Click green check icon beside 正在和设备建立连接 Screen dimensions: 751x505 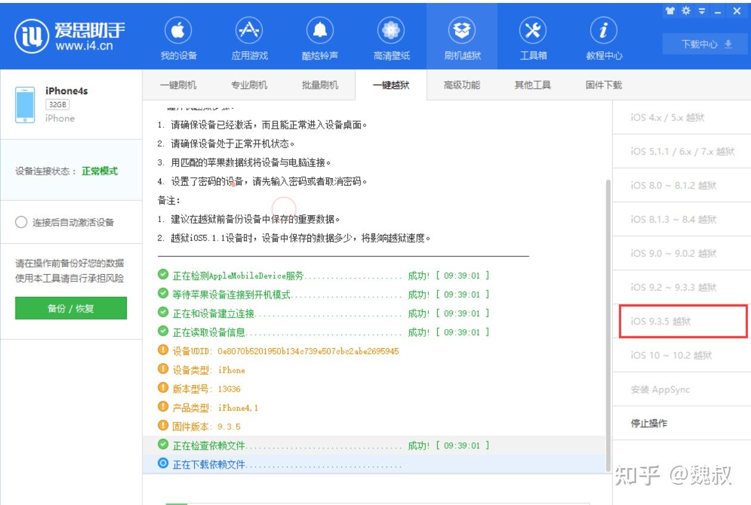pos(163,312)
